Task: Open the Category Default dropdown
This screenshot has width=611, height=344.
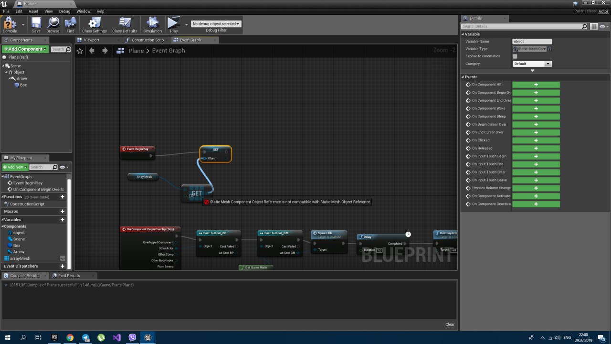Action: [x=532, y=64]
